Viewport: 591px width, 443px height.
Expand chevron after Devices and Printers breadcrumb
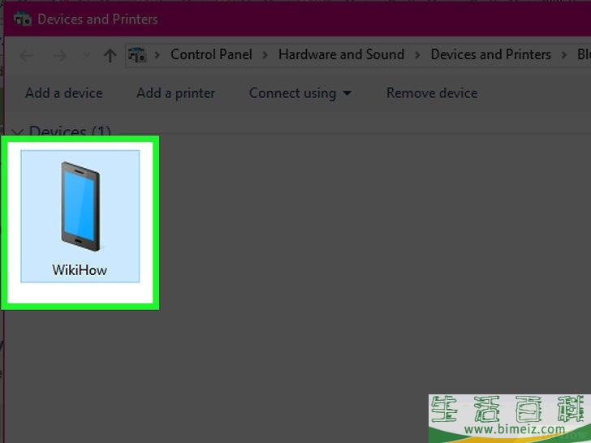click(564, 55)
